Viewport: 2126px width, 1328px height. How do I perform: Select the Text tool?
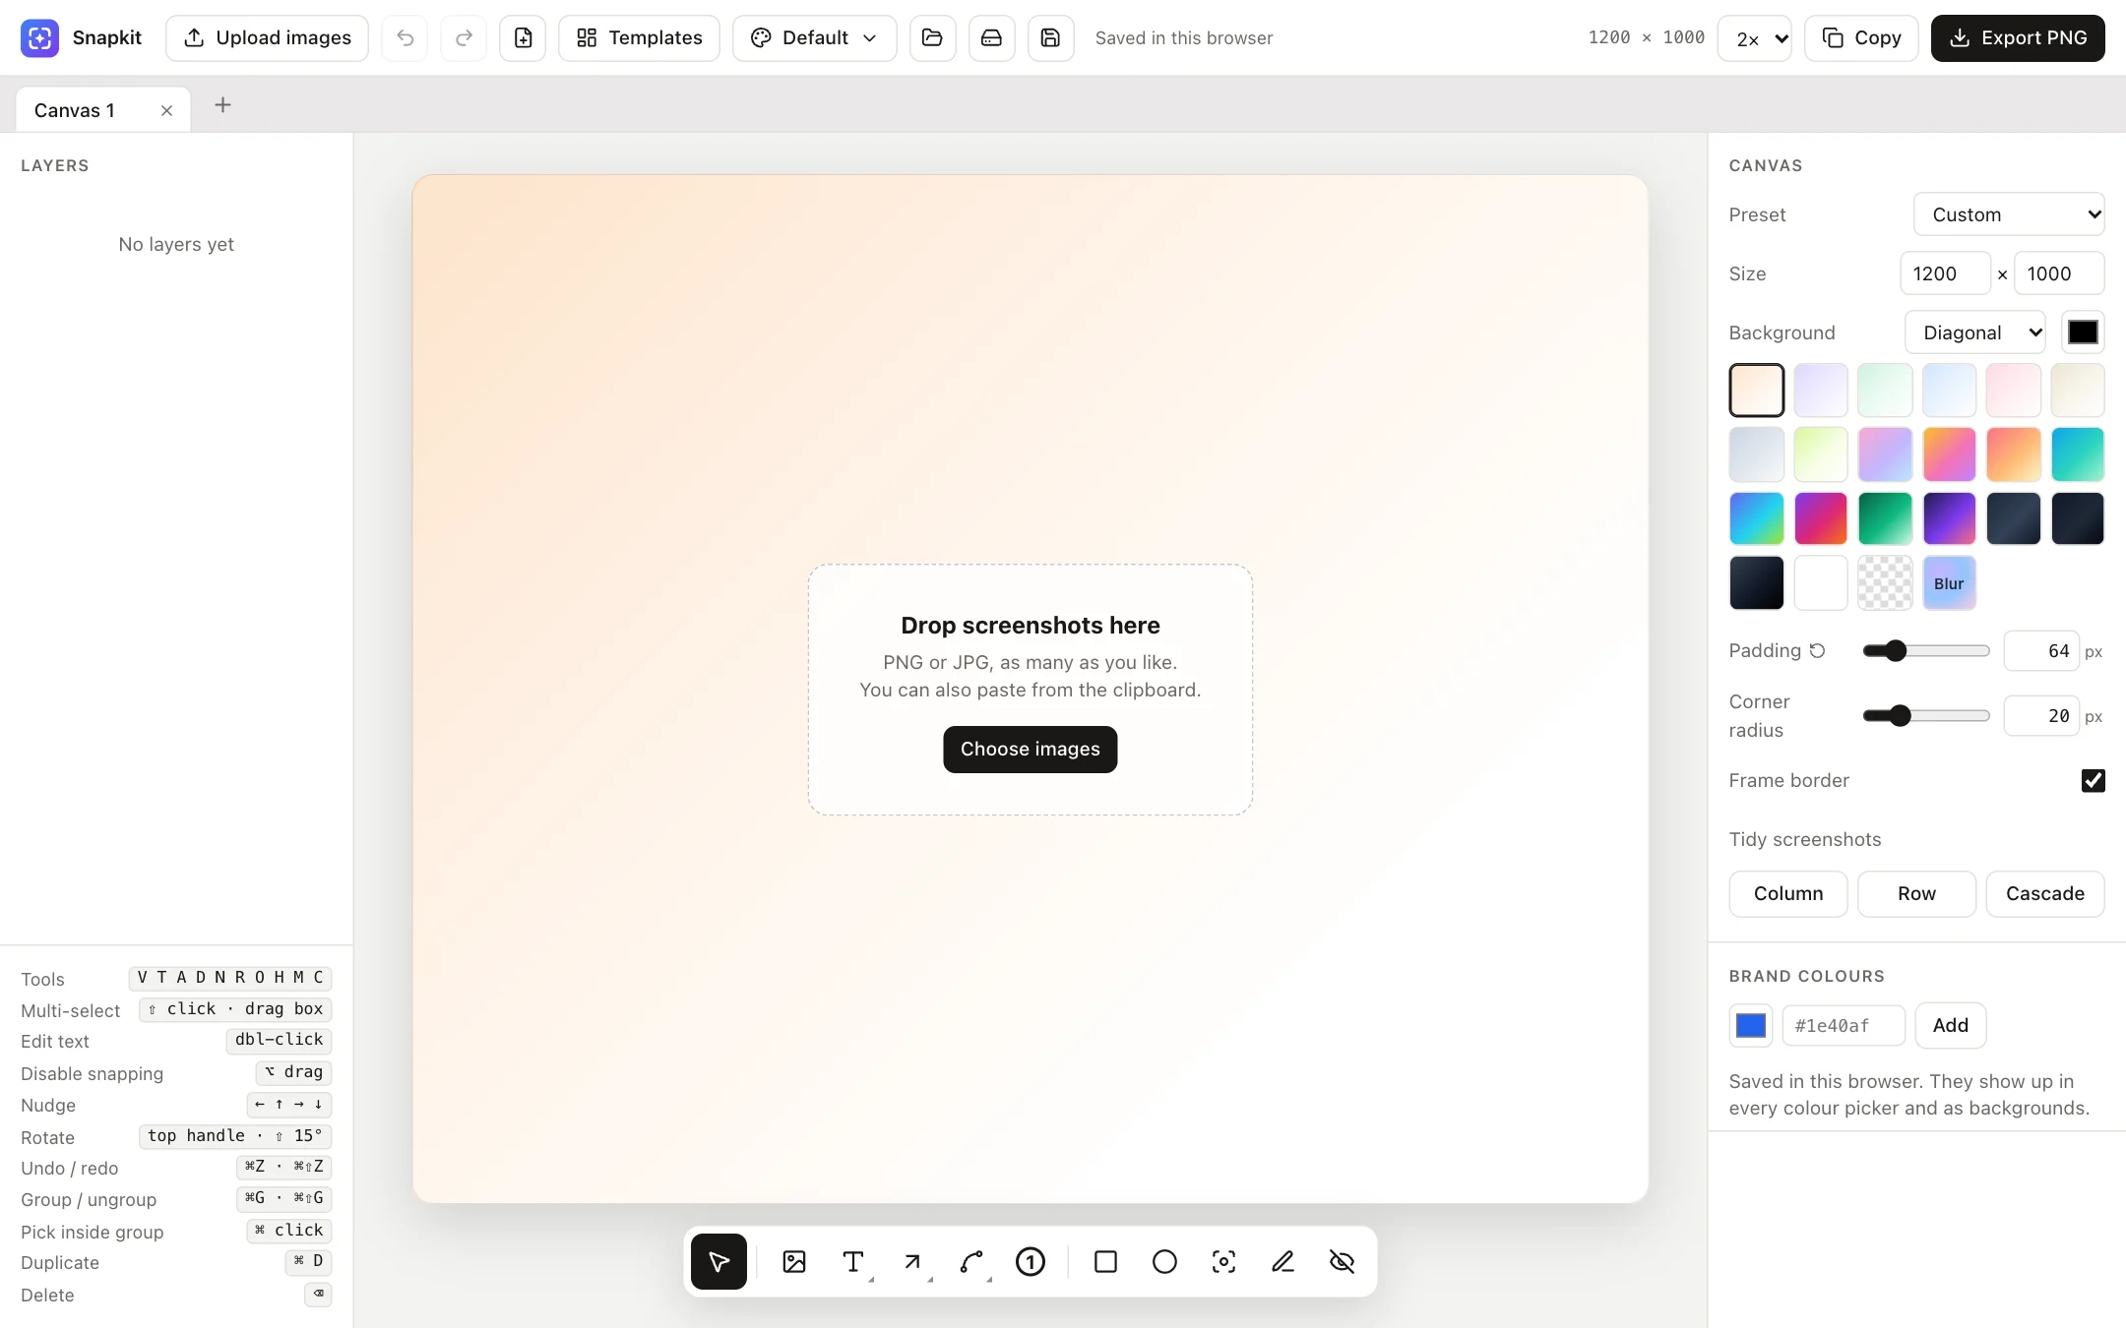pyautogui.click(x=853, y=1261)
